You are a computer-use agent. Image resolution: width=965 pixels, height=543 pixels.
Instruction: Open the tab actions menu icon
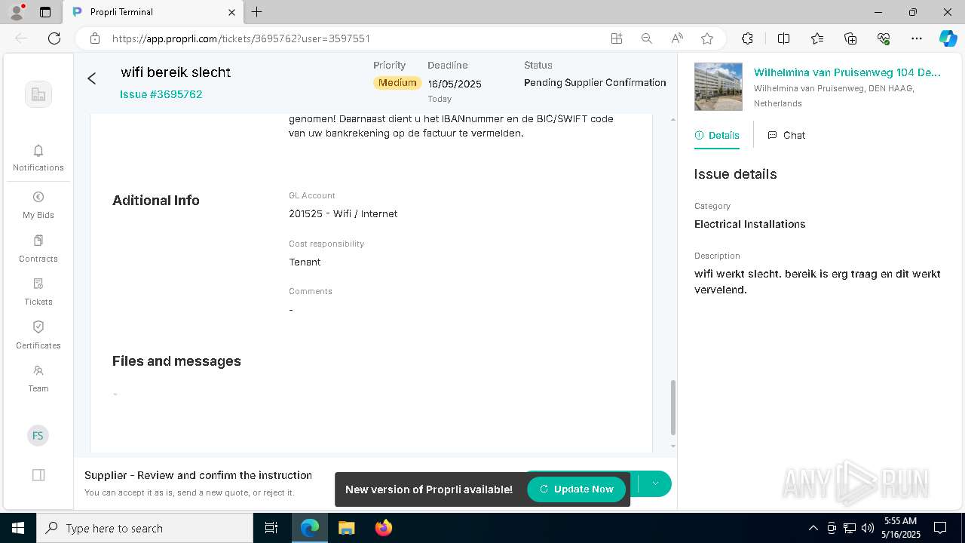point(45,12)
